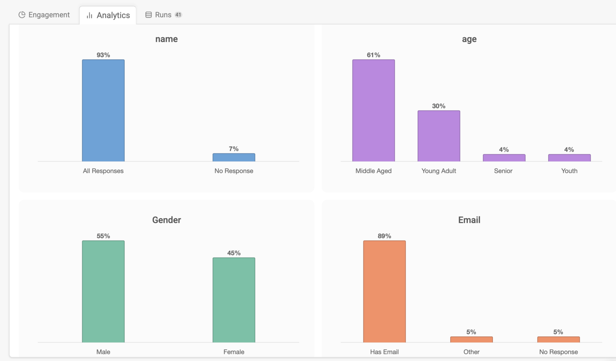
Task: Click the 'Middle Aged' axis label
Action: (373, 171)
